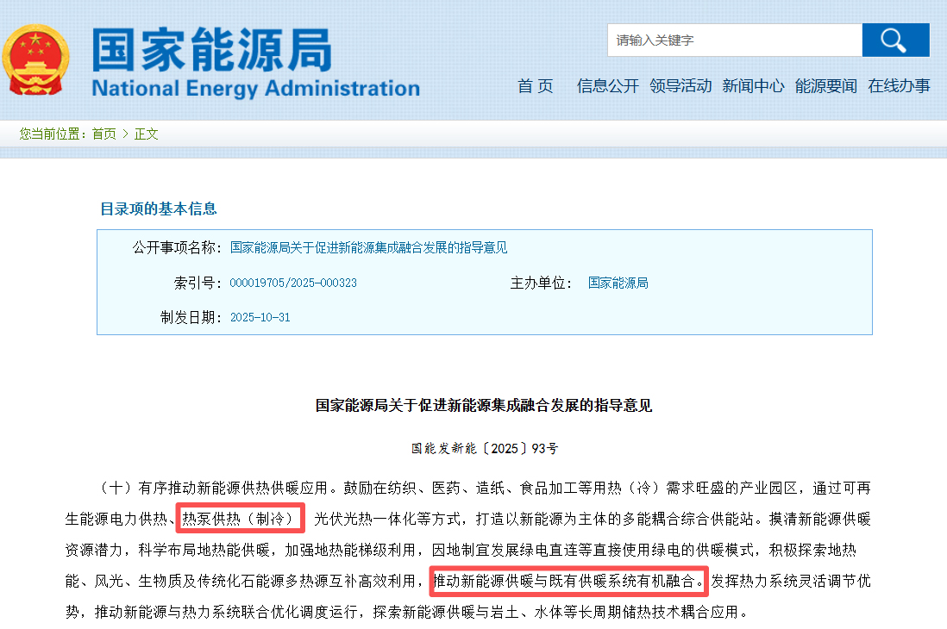The width and height of the screenshot is (947, 629).
Task: Click the 国家能源局 host unit link
Action: pos(619,283)
